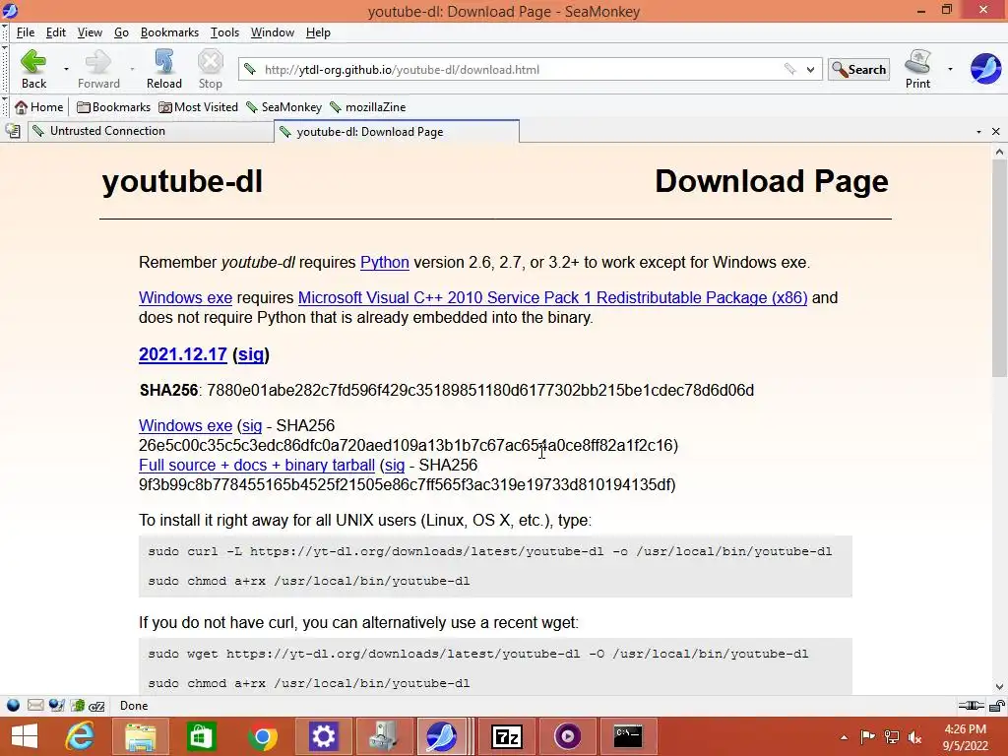Open the Window menu
Image resolution: width=1008 pixels, height=756 pixels.
point(273,32)
